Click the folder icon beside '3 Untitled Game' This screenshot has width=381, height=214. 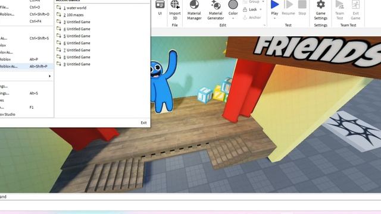[x=59, y=22]
